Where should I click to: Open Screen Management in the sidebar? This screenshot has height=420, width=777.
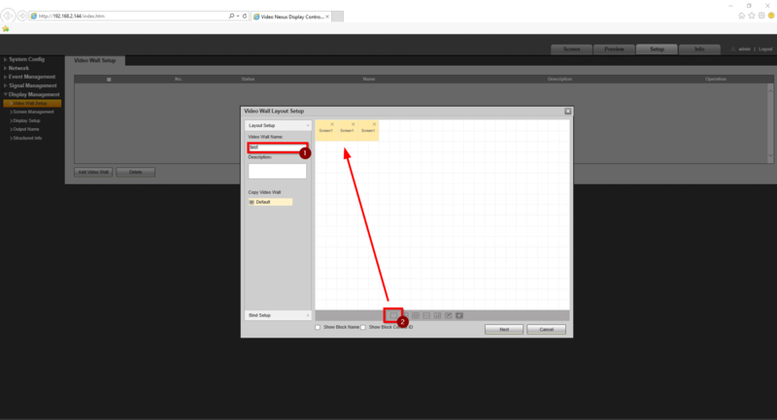pyautogui.click(x=33, y=112)
